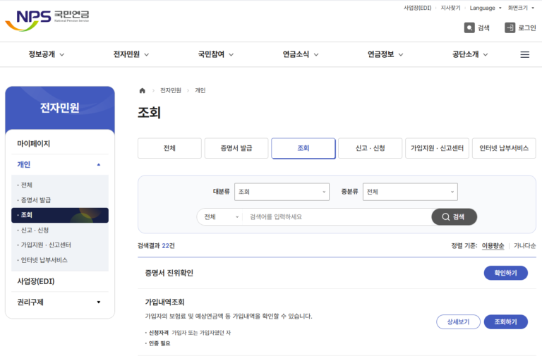542x356 pixels.
Task: Click the 상세보기 button for 가입내역조회
Action: pos(458,322)
